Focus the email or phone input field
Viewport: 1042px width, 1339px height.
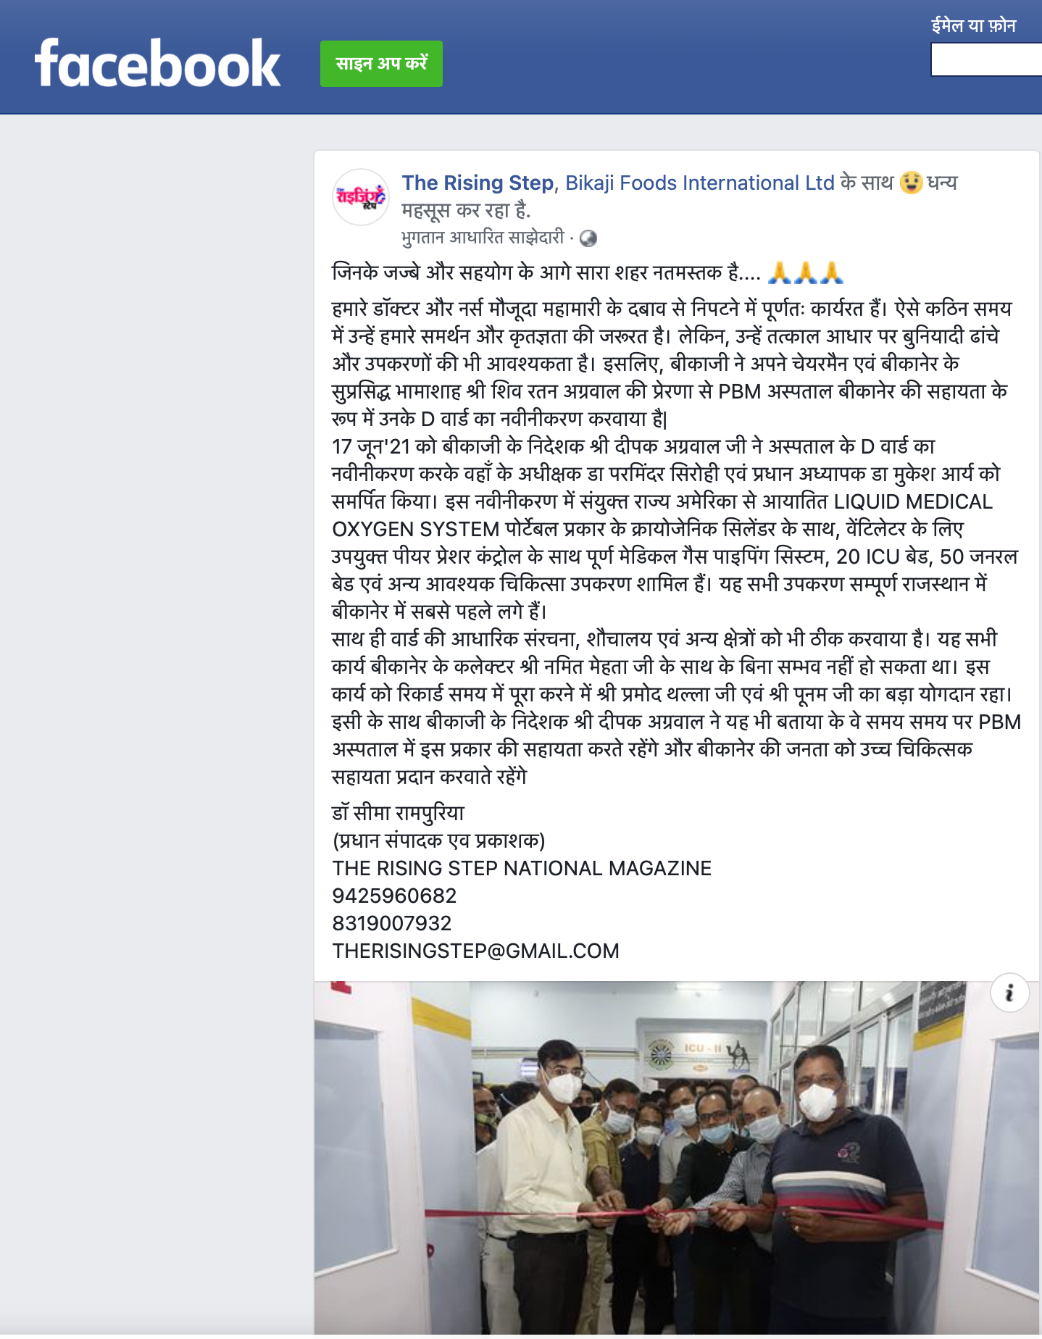[x=986, y=59]
